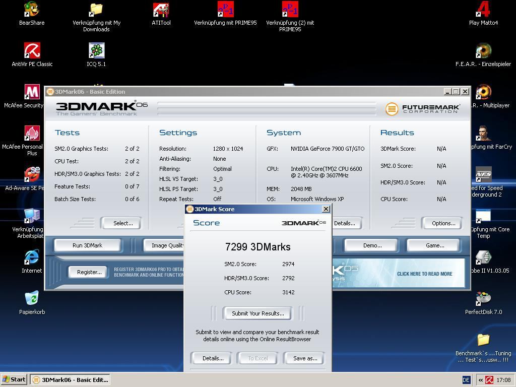Open the Core Temp shortcut icon

(483, 216)
